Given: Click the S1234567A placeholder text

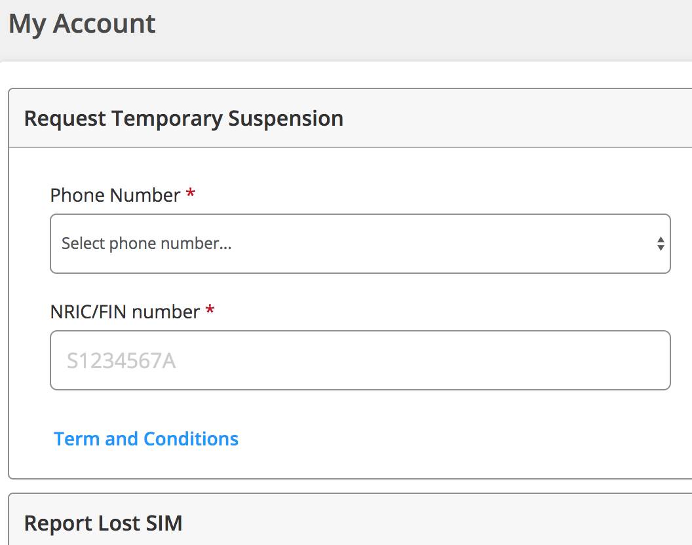Looking at the screenshot, I should point(121,361).
